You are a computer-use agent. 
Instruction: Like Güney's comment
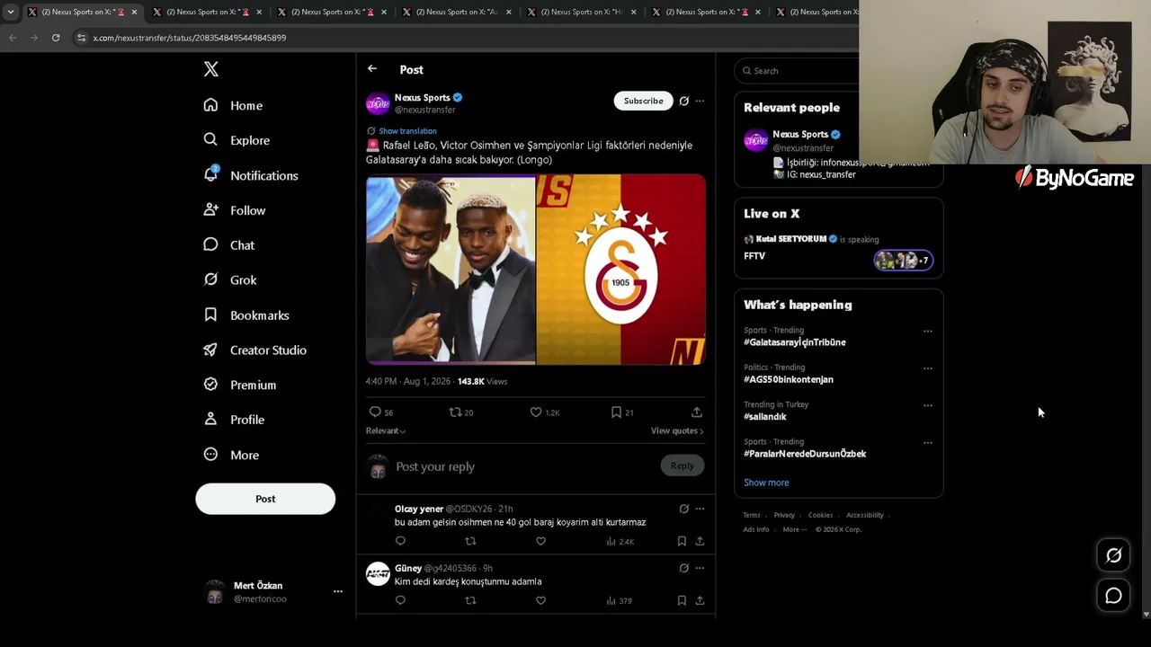tap(540, 600)
